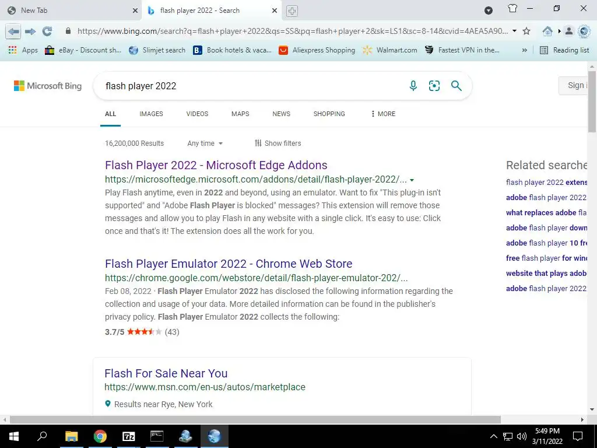Reload the page with the refresh icon
The width and height of the screenshot is (597, 448).
point(47,32)
